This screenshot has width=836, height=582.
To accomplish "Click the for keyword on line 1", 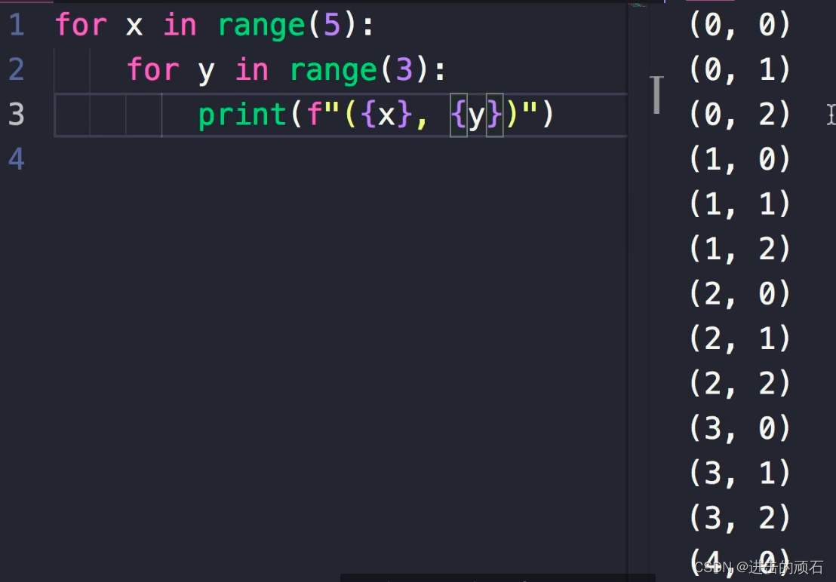I will pyautogui.click(x=80, y=24).
